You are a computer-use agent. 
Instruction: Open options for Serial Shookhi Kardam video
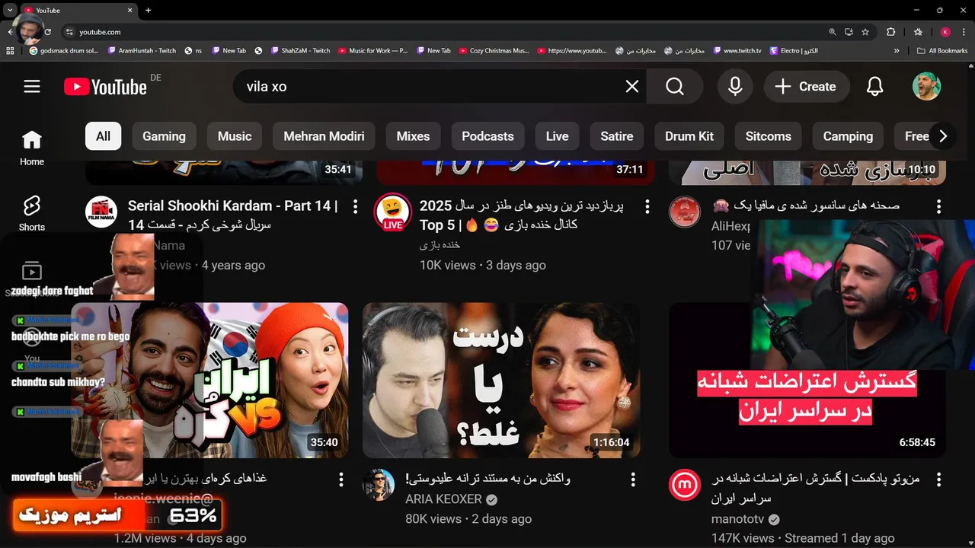[x=355, y=206]
